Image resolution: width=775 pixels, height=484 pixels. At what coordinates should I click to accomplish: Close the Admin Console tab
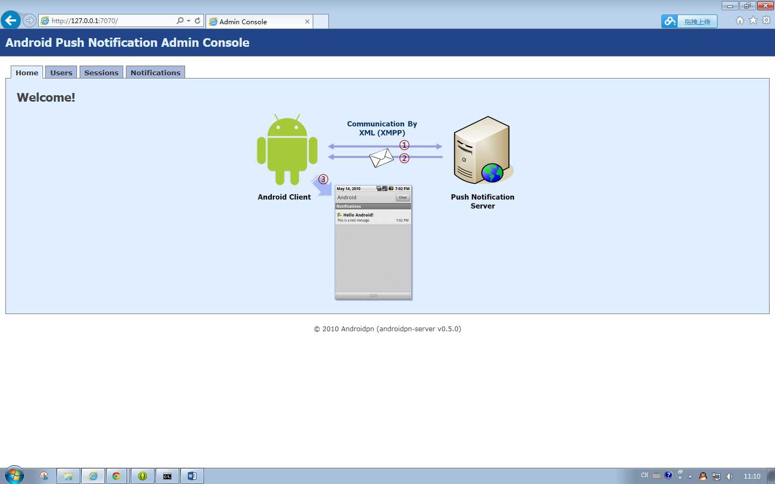tap(307, 22)
